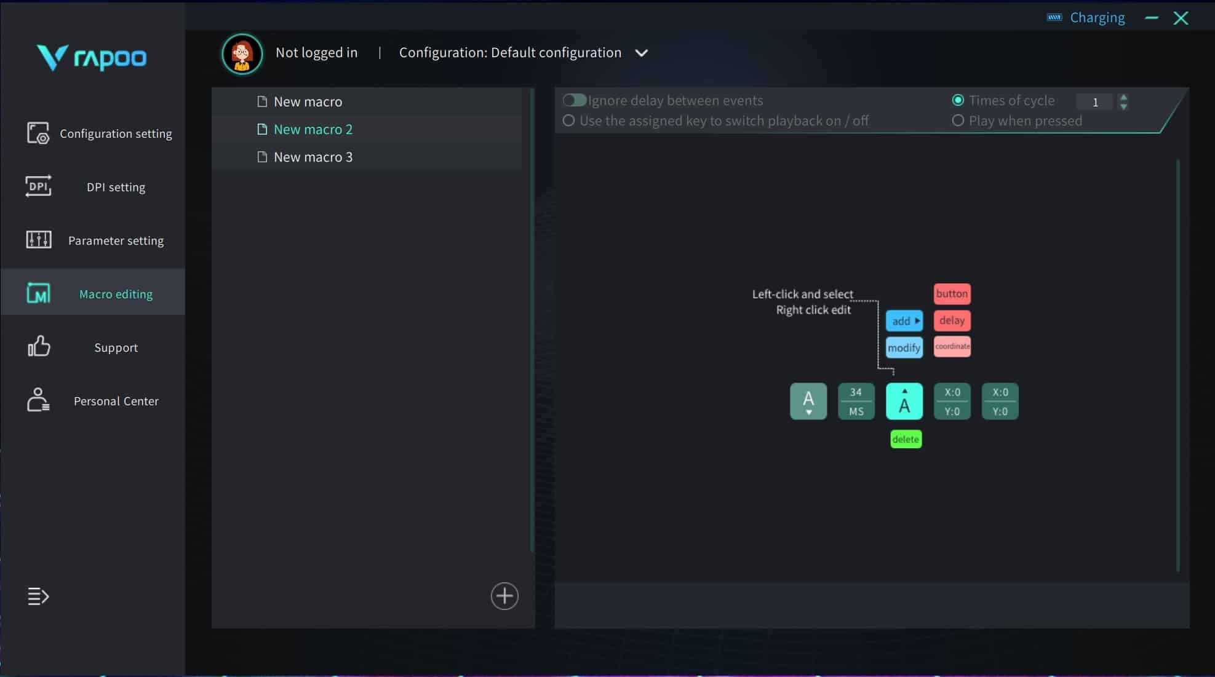
Task: Select Use assigned key to switch playback
Action: [569, 121]
